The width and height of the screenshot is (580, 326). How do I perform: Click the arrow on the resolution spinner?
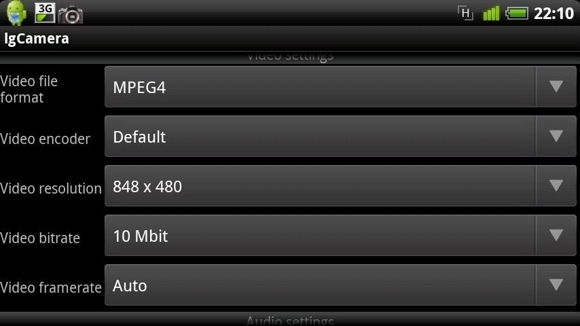click(x=556, y=185)
